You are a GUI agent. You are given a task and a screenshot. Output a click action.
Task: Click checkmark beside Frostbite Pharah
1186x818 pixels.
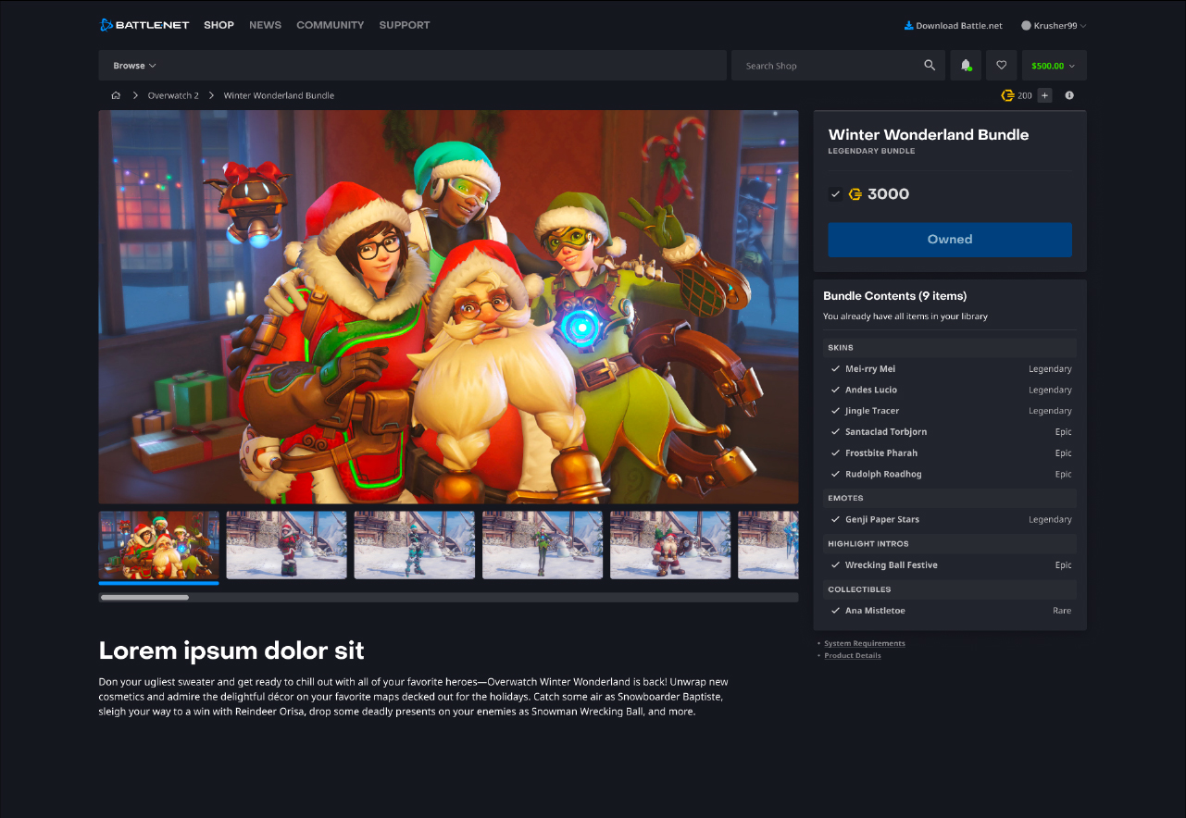[x=836, y=453]
